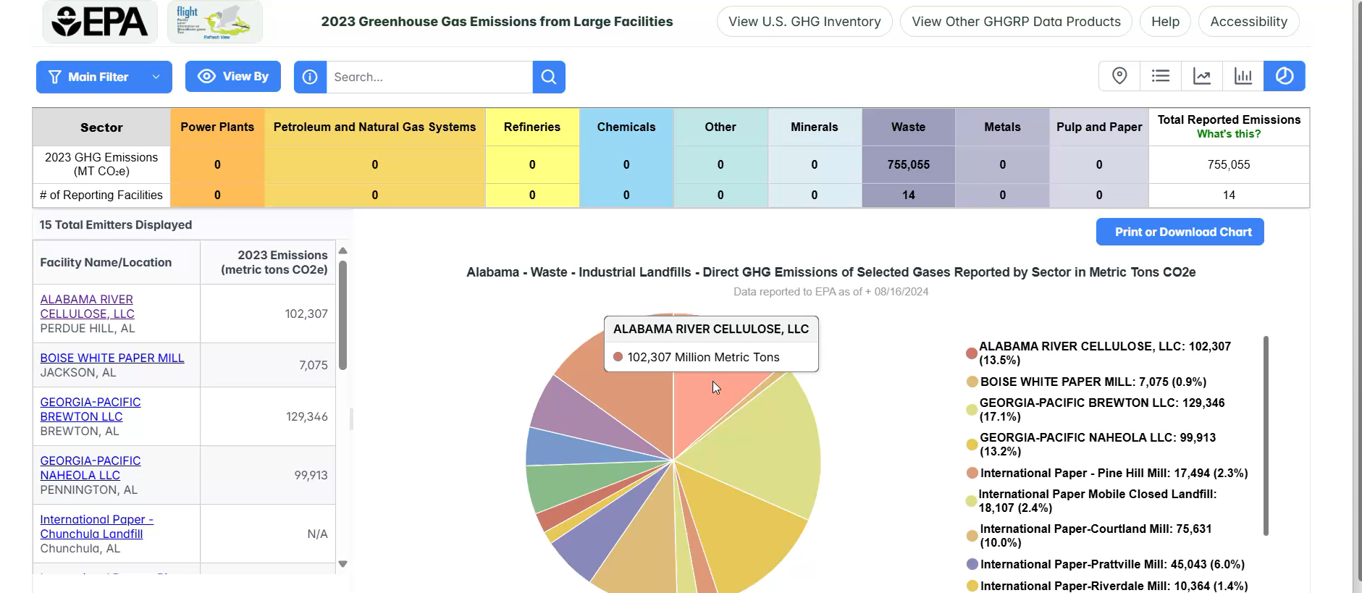Switch to the map view icon

pyautogui.click(x=1119, y=76)
